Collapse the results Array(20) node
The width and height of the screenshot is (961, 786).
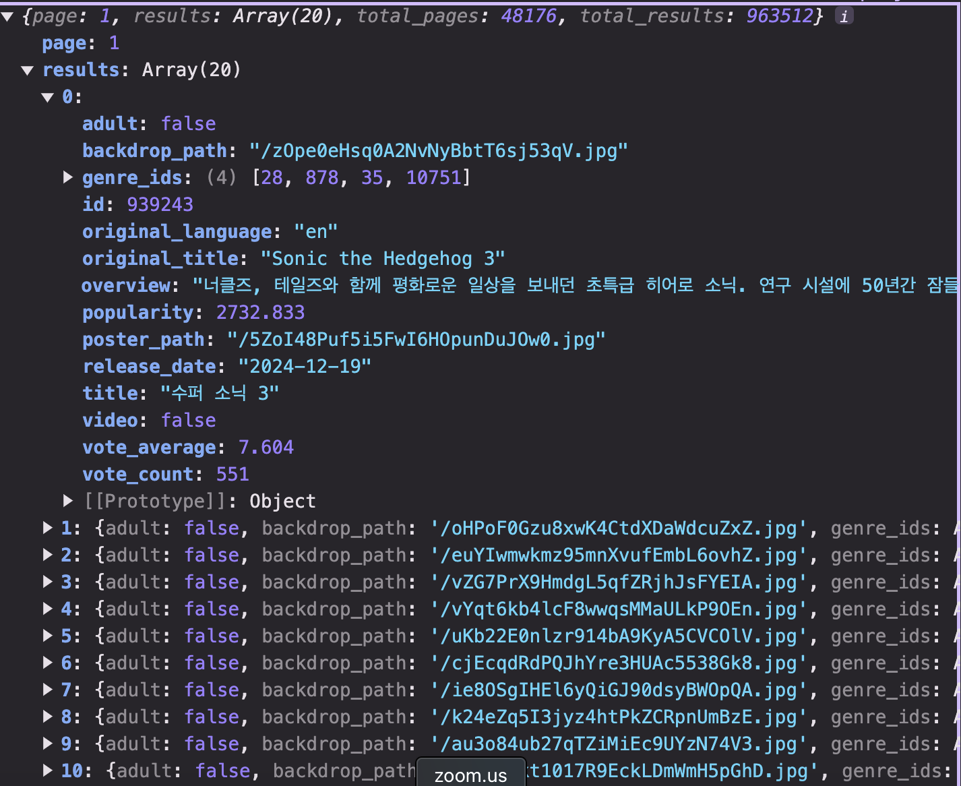click(x=28, y=70)
